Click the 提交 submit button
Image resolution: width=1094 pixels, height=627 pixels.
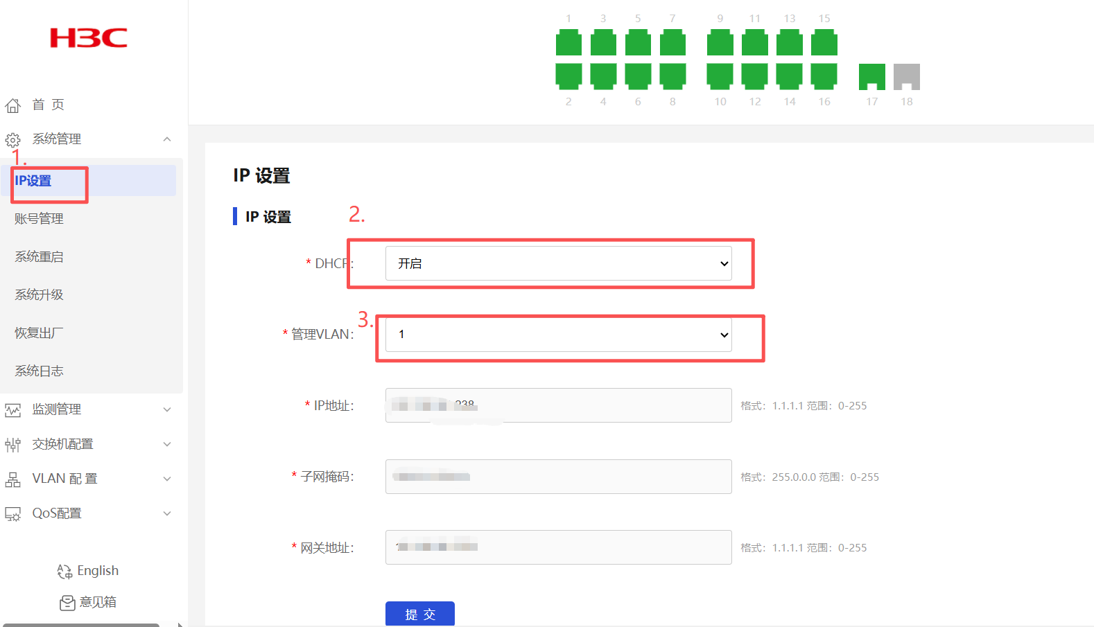click(419, 614)
